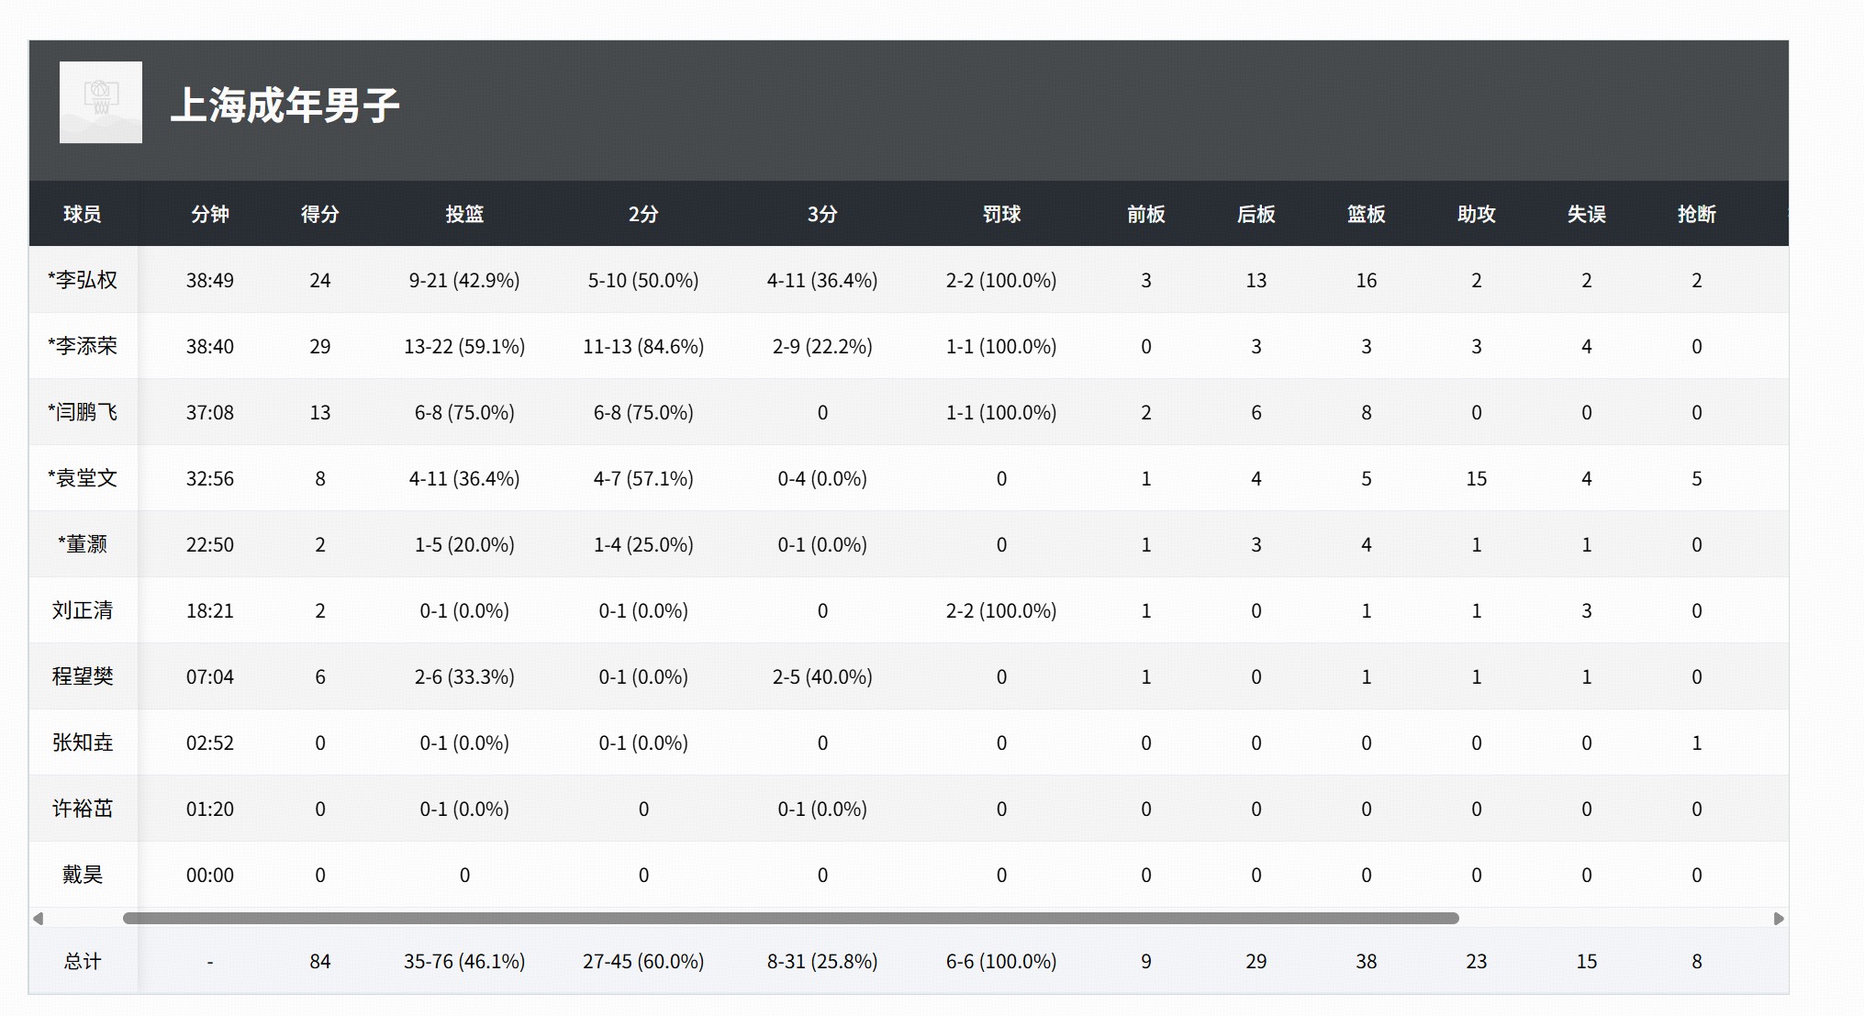Click the right scroll arrow
Image resolution: width=1864 pixels, height=1016 pixels.
1779,919
